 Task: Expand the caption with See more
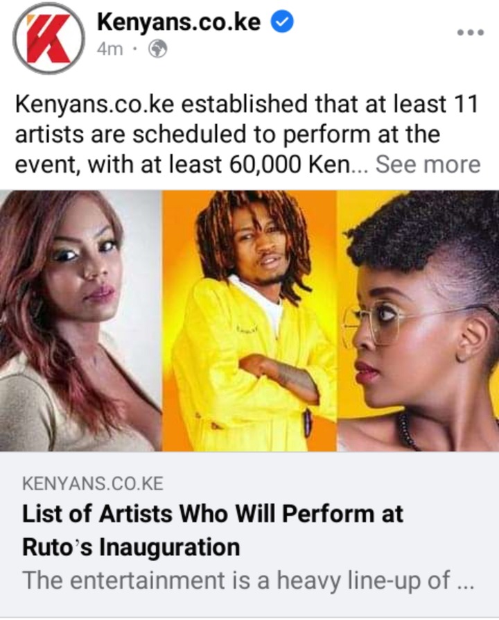(428, 164)
